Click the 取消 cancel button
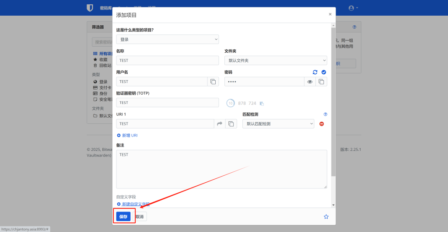 click(139, 216)
